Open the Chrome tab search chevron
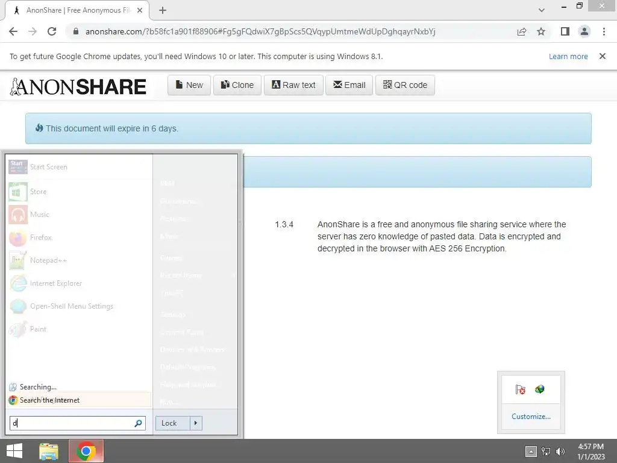 pyautogui.click(x=542, y=10)
